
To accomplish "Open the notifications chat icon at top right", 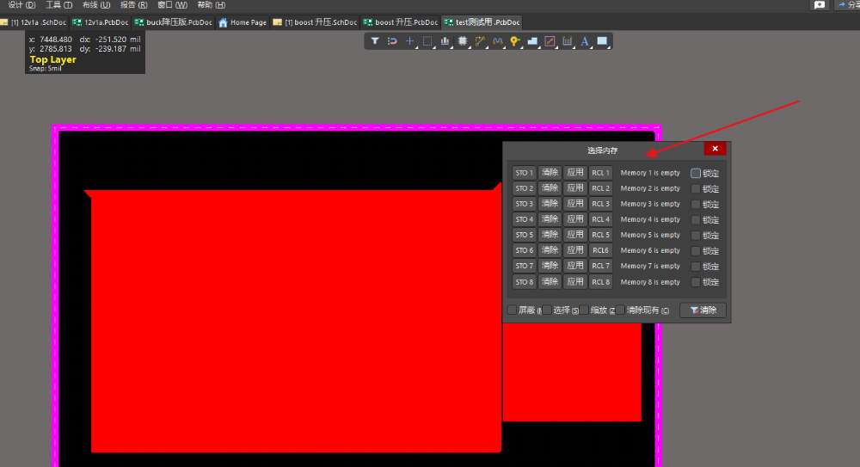I will tap(820, 5).
